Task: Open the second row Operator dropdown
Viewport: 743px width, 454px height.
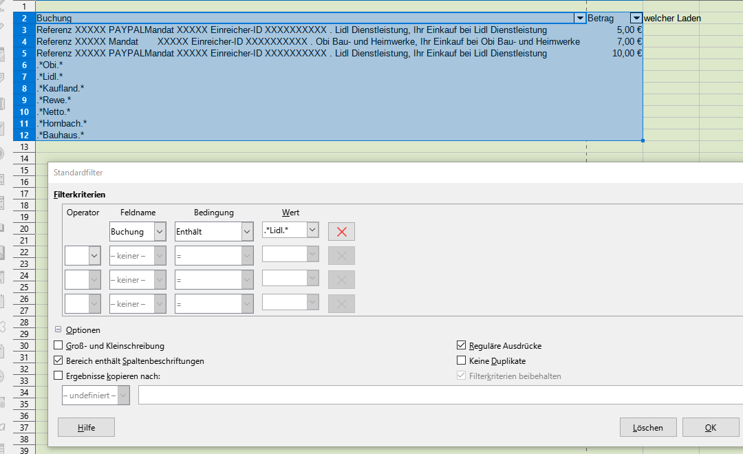Action: 94,256
